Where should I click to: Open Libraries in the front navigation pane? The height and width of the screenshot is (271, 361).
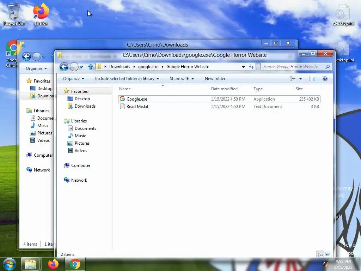[x=79, y=121]
